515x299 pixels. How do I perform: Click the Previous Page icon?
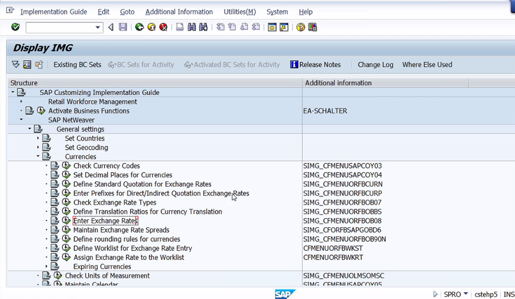click(x=232, y=27)
